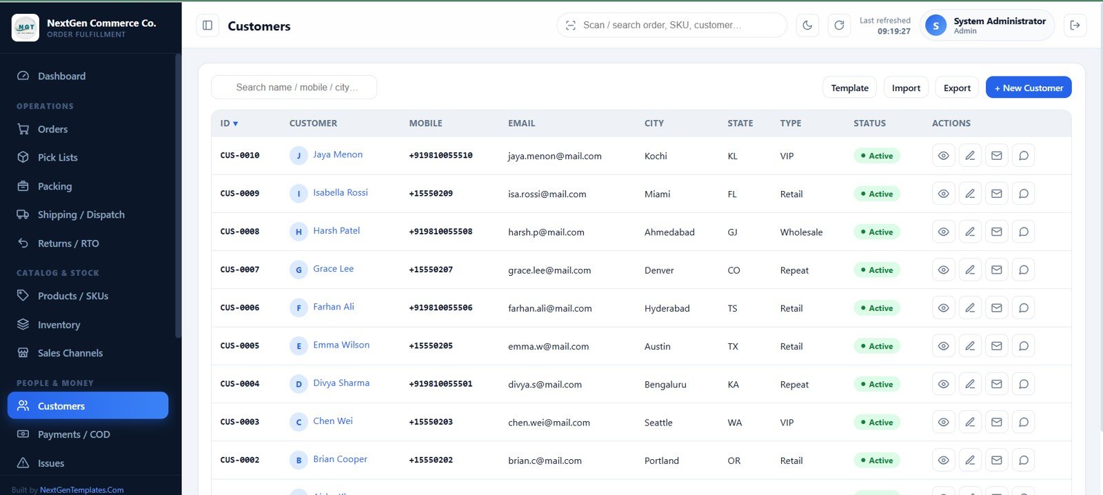
Task: Click the Active status badge for CUS-0007
Action: tap(876, 270)
